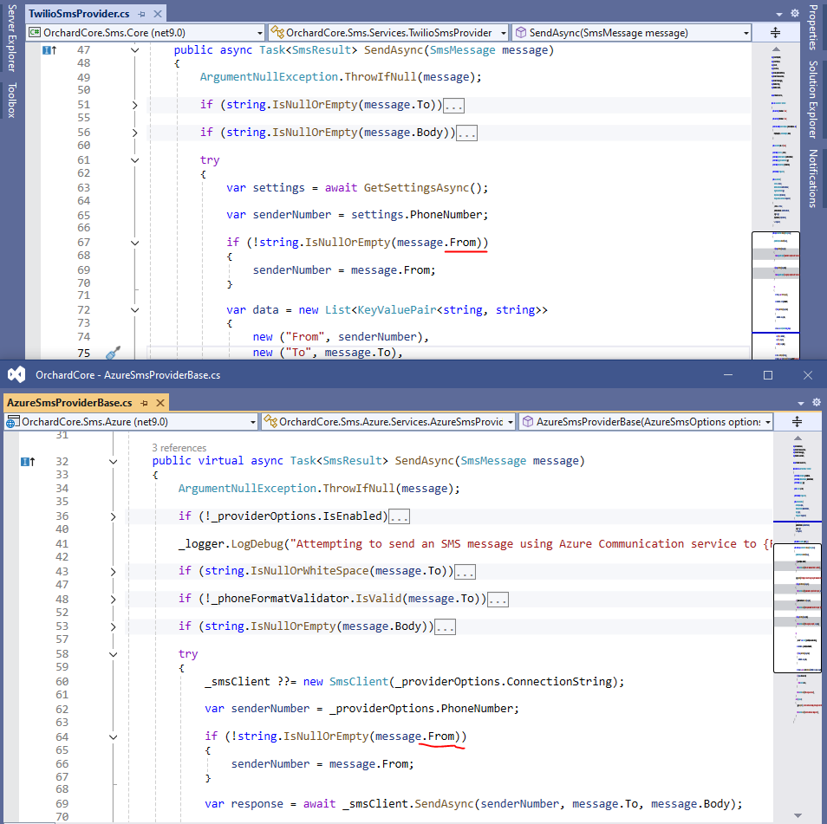Open the Server Explorer side panel
827x824 pixels.
click(11, 37)
